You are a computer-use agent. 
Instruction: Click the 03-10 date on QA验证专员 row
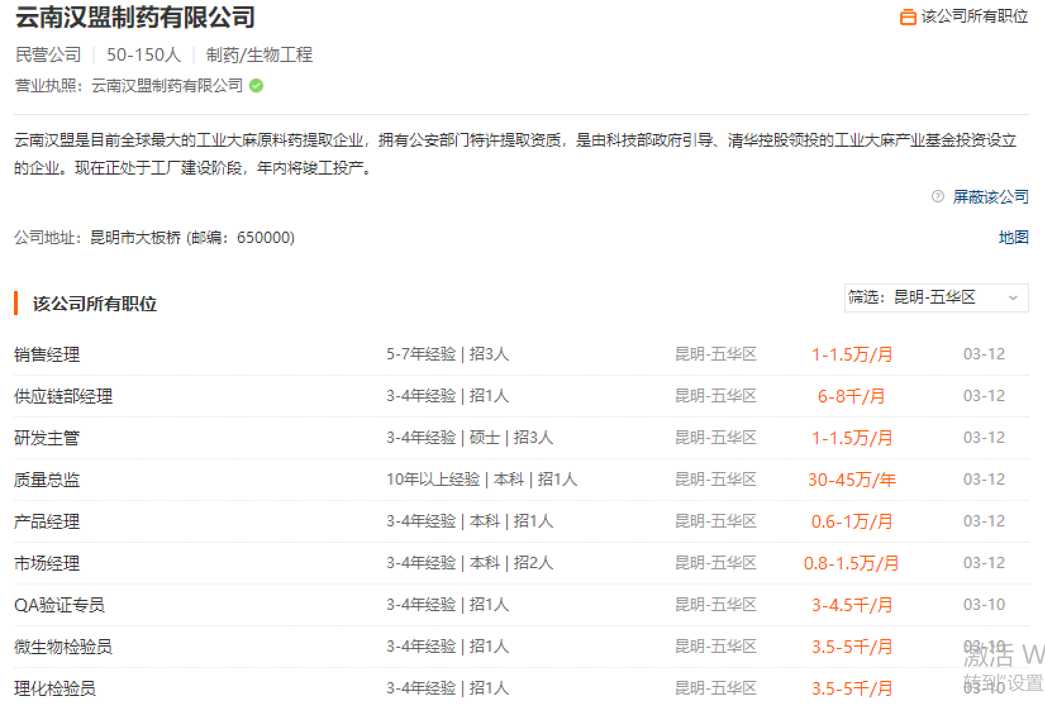[x=984, y=605]
